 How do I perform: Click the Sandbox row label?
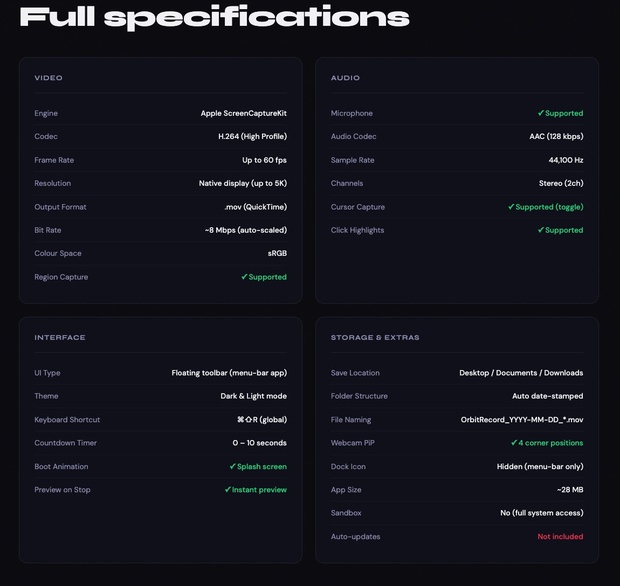tap(346, 513)
